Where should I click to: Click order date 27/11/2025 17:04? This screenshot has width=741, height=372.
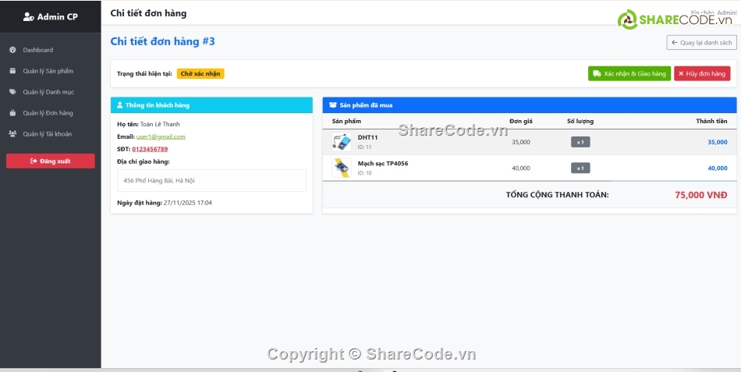coord(188,203)
